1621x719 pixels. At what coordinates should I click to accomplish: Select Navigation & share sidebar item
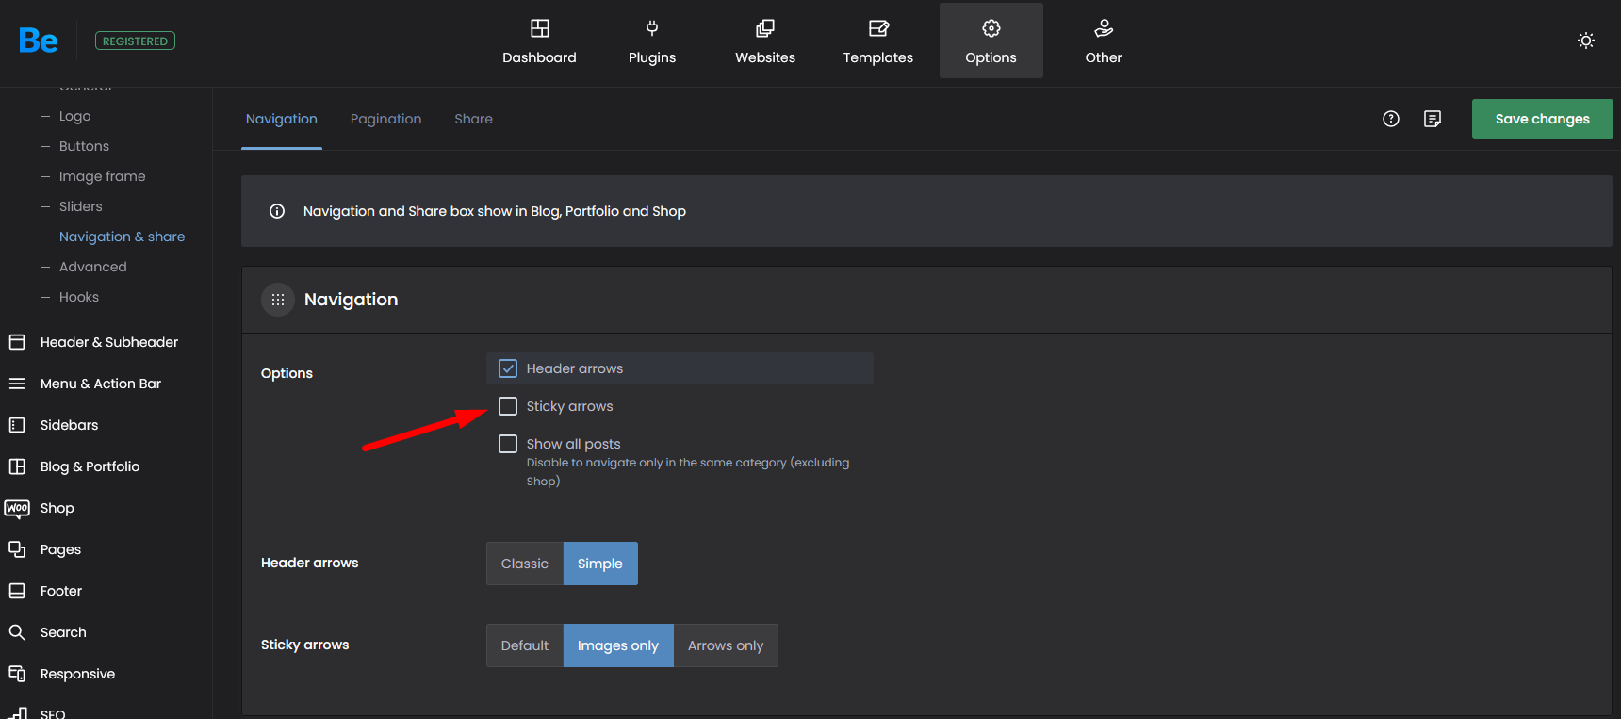coord(122,237)
